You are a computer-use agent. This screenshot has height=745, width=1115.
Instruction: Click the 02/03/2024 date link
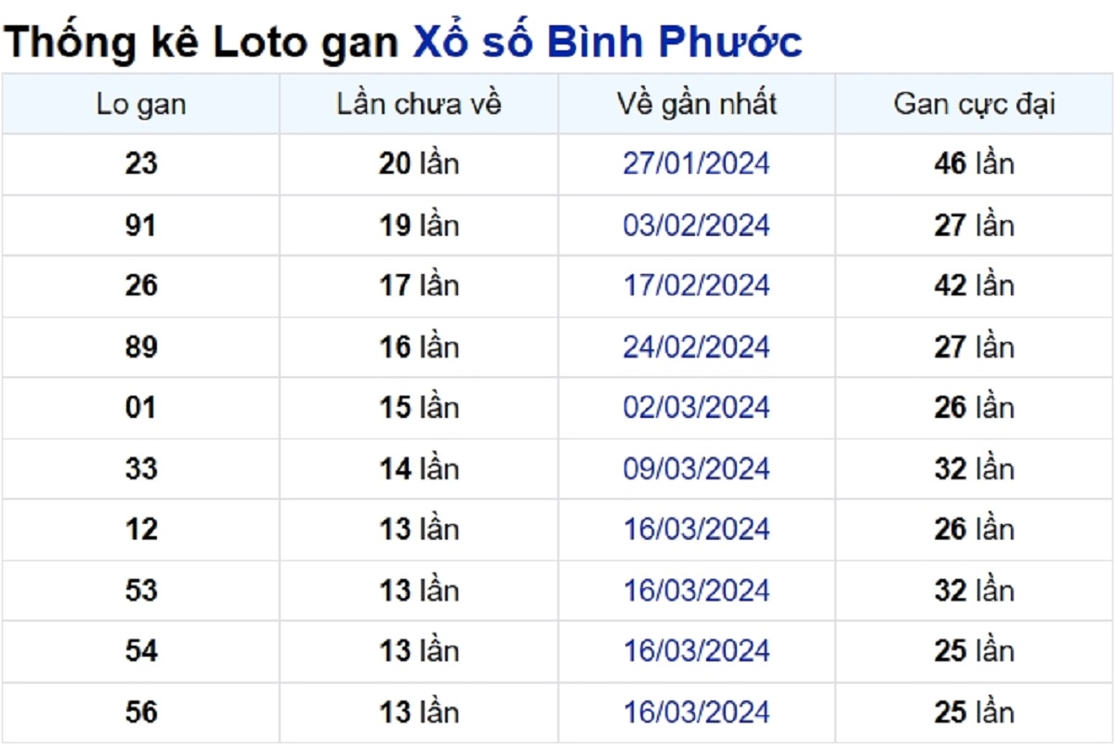696,408
